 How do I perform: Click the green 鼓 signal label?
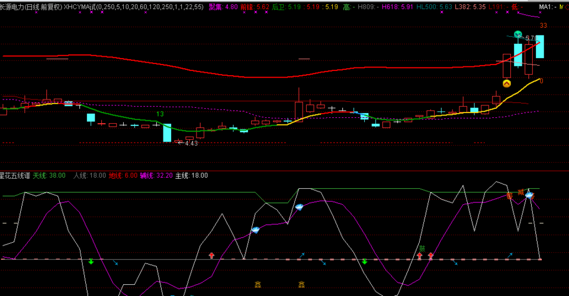click(422, 249)
